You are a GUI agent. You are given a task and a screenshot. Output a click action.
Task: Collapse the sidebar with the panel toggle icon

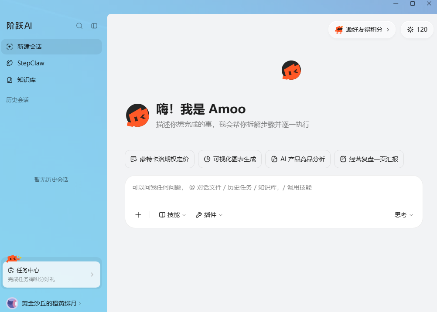coord(94,26)
